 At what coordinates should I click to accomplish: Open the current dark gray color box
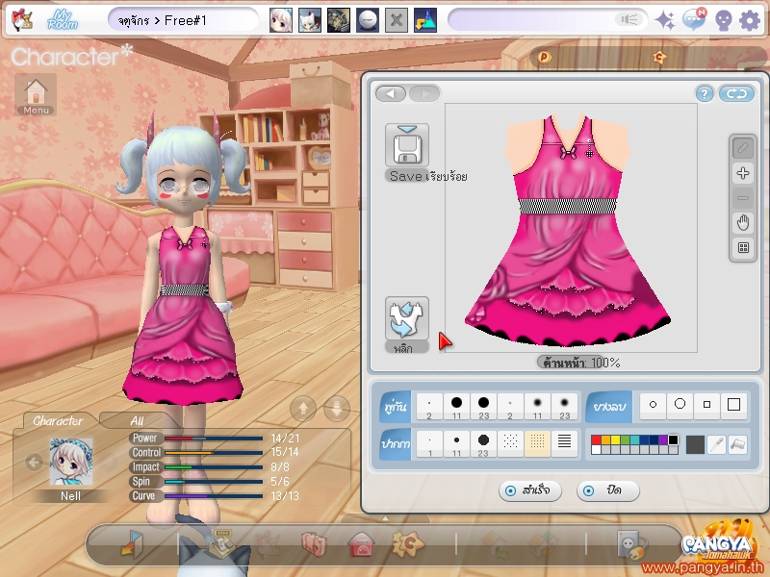pyautogui.click(x=695, y=445)
